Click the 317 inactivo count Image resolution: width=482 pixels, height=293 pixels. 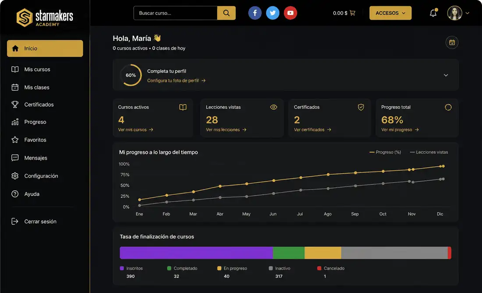click(x=279, y=276)
